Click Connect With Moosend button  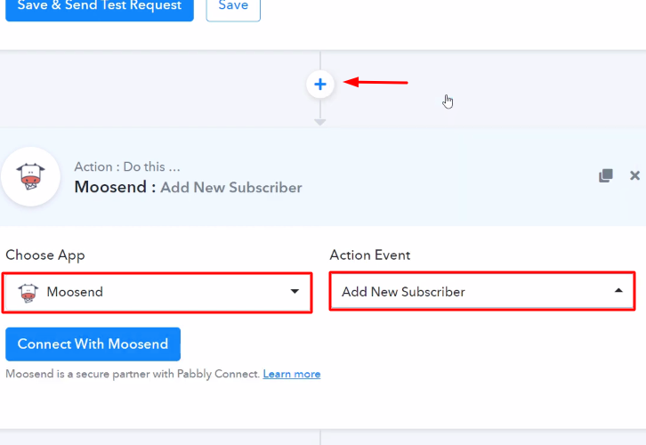click(93, 344)
